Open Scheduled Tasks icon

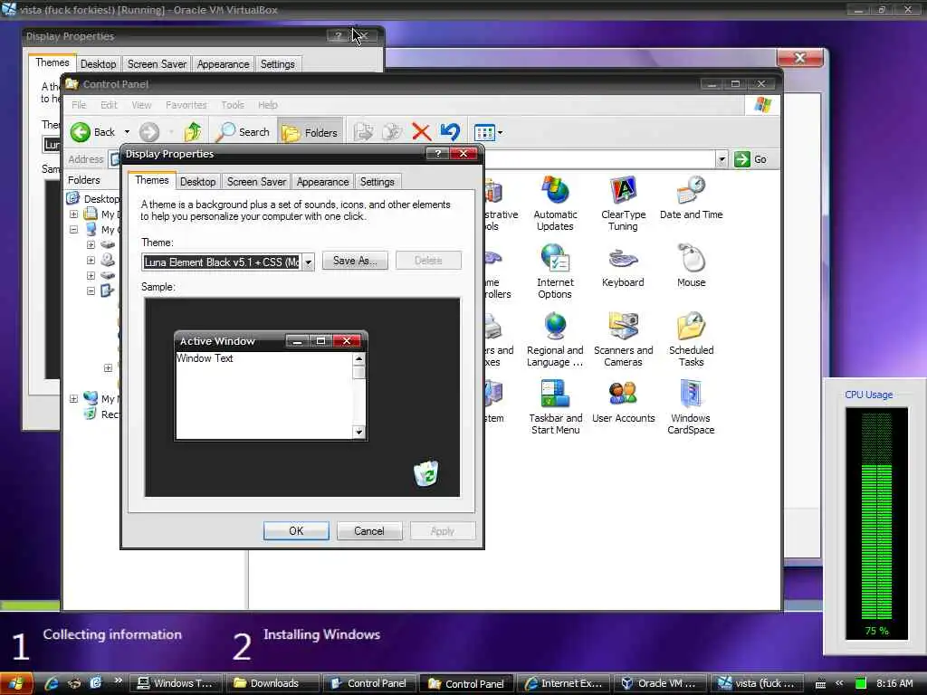coord(691,339)
